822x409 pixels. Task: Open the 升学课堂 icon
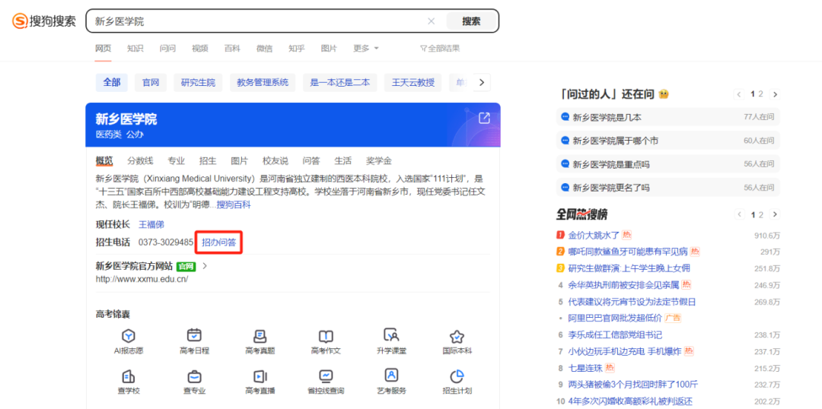(x=391, y=335)
